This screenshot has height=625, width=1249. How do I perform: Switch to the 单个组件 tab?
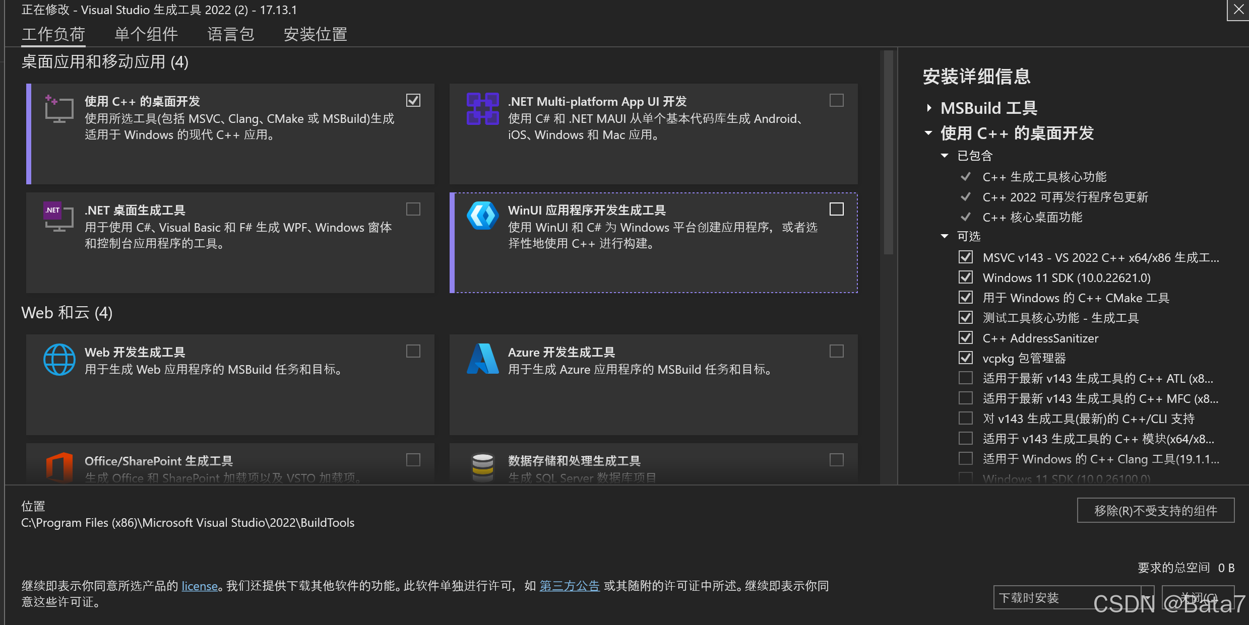(x=146, y=34)
